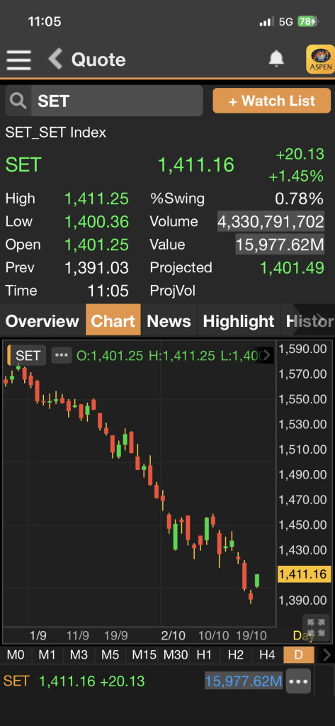
Task: Open the partially visible Historical tab
Action: tap(309, 321)
